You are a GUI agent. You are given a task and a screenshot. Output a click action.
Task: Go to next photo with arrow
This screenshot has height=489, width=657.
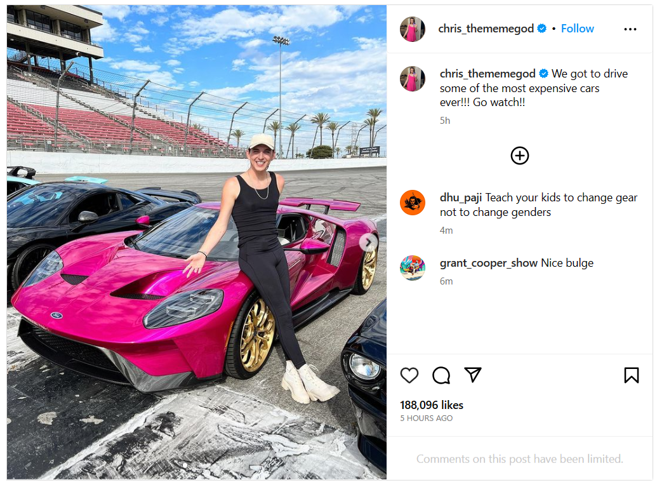tap(368, 242)
